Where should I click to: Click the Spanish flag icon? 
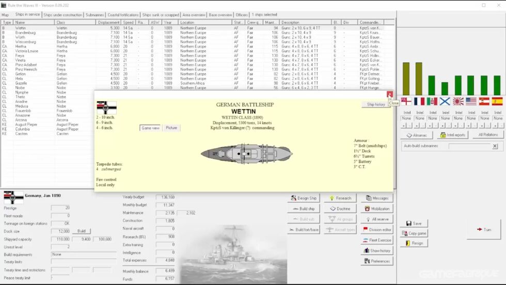pyautogui.click(x=497, y=101)
